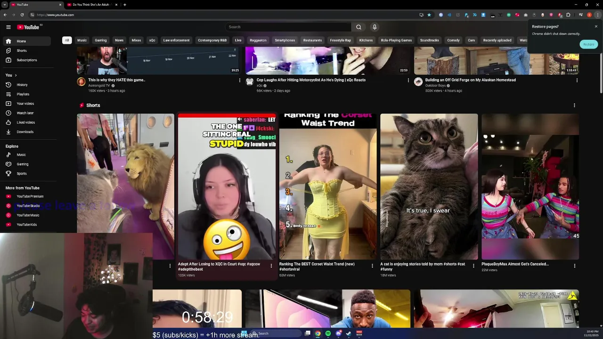Select the Live filter chip
Viewport: 603px width, 339px height.
click(x=238, y=40)
